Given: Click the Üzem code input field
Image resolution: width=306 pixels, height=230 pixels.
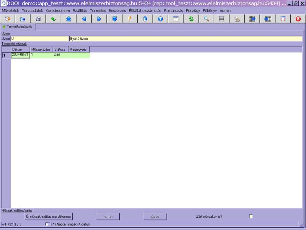Looking at the screenshot, I should point(39,39).
